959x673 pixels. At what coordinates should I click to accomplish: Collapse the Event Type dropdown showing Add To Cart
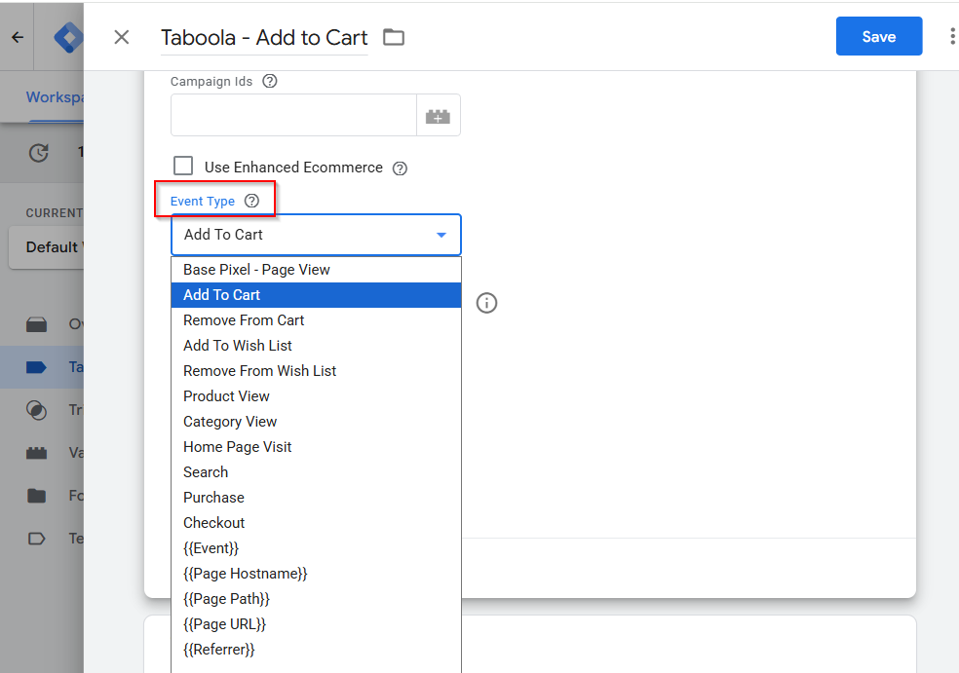[316, 235]
